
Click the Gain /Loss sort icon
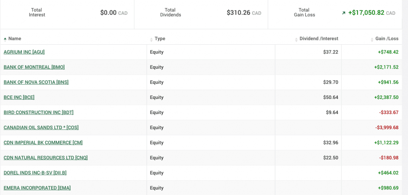coord(372,39)
